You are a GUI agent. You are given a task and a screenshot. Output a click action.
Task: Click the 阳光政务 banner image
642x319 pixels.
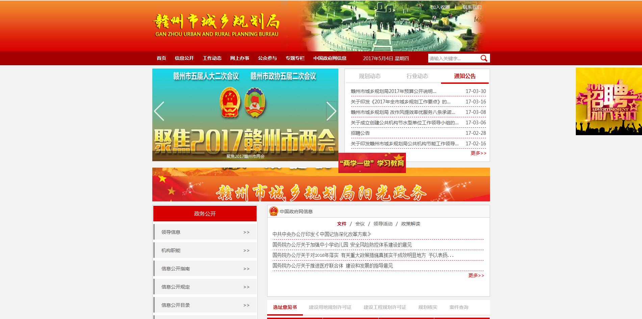321,189
